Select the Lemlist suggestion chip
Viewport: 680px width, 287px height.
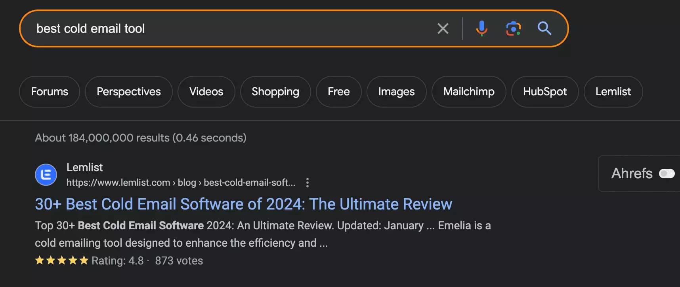pos(613,91)
